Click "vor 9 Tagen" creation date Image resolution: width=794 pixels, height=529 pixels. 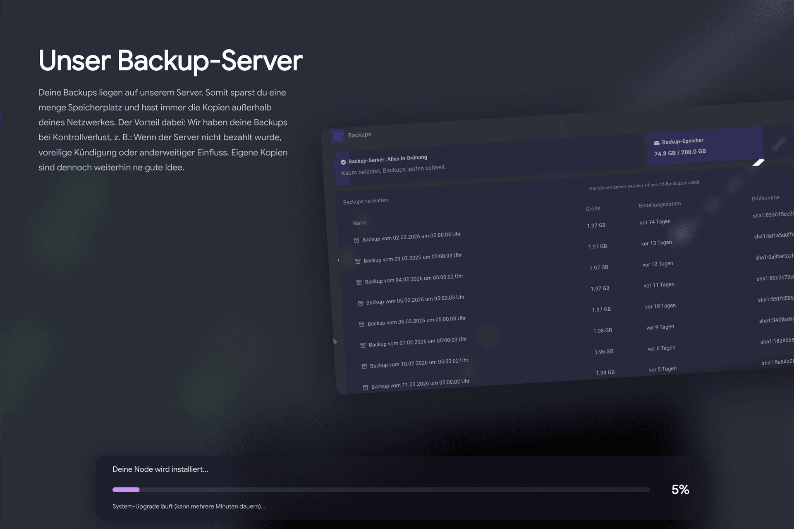660,327
